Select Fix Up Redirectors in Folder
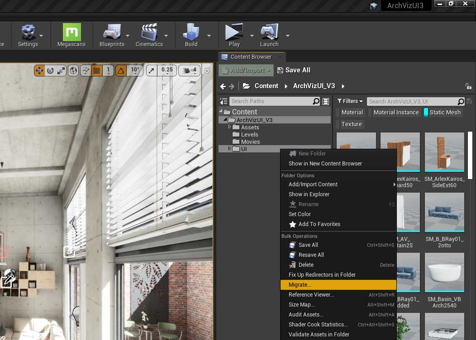Image resolution: width=476 pixels, height=340 pixels. [x=338, y=275]
